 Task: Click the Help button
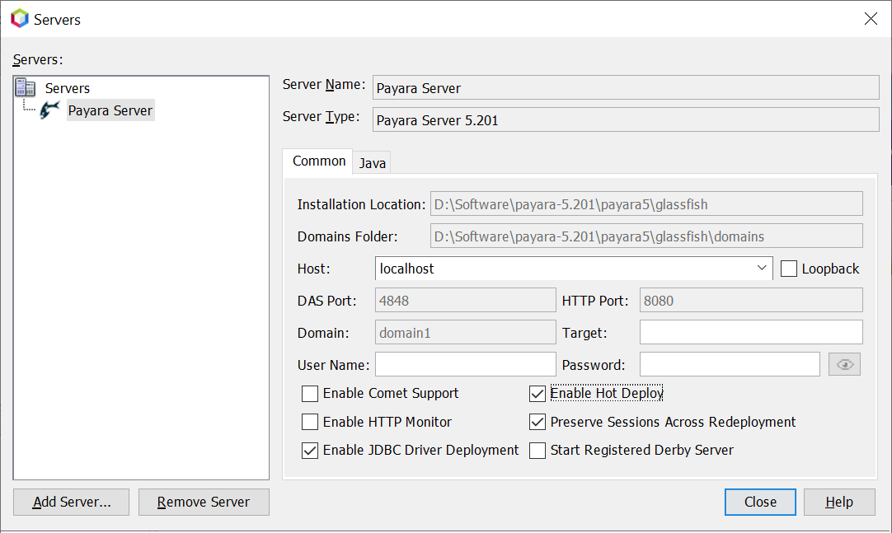(x=839, y=502)
